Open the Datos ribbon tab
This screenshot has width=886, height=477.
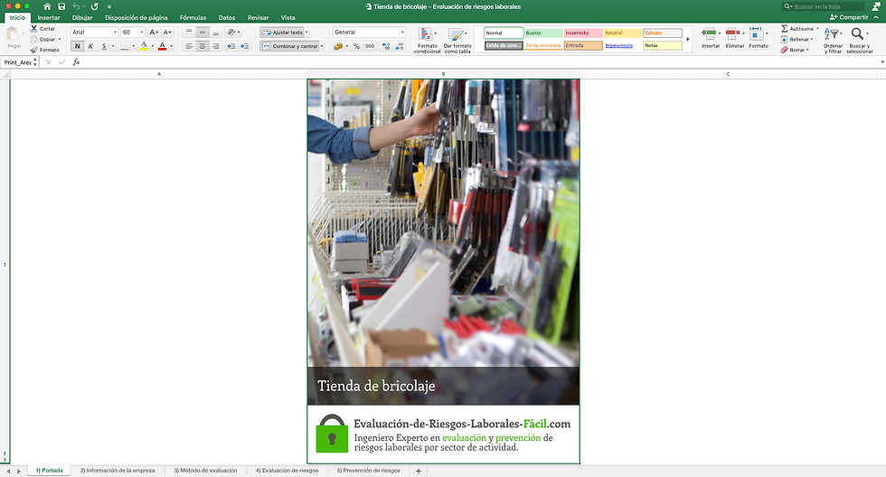click(227, 17)
